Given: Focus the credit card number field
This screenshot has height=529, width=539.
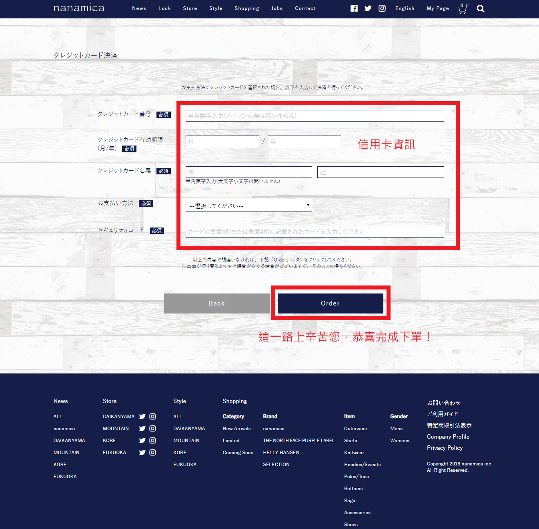Looking at the screenshot, I should point(315,116).
